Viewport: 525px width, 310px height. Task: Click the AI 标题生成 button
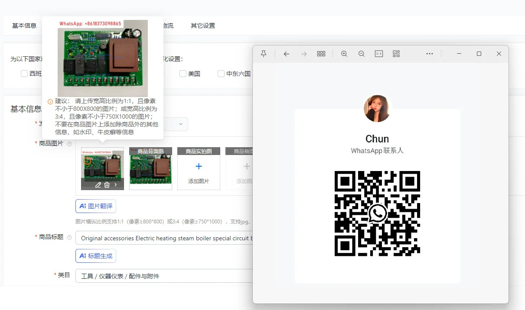(96, 256)
